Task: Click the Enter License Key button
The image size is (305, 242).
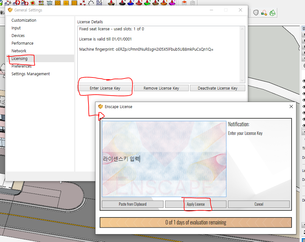Action: pyautogui.click(x=105, y=88)
